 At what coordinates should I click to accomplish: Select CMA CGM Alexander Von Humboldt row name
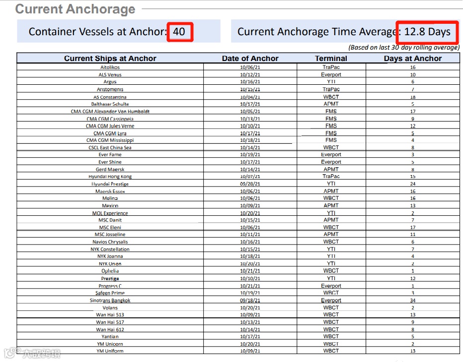pos(110,112)
